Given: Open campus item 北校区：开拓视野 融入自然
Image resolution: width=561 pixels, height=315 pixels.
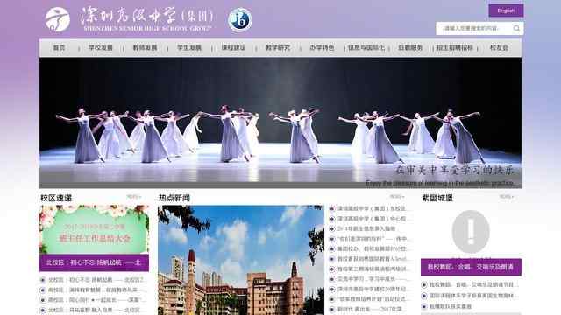Looking at the screenshot, I should click(95, 310).
